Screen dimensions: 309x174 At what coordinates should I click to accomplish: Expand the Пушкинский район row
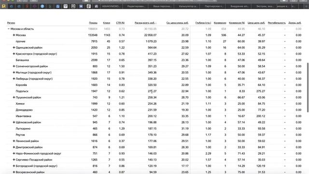tap(14, 98)
